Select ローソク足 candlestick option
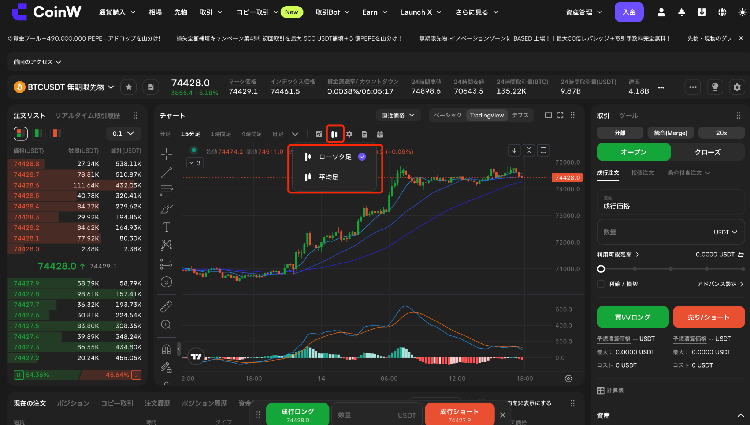 coord(335,157)
